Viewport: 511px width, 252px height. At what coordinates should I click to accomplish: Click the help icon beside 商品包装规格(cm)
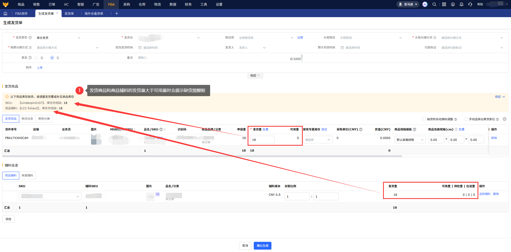456,129
